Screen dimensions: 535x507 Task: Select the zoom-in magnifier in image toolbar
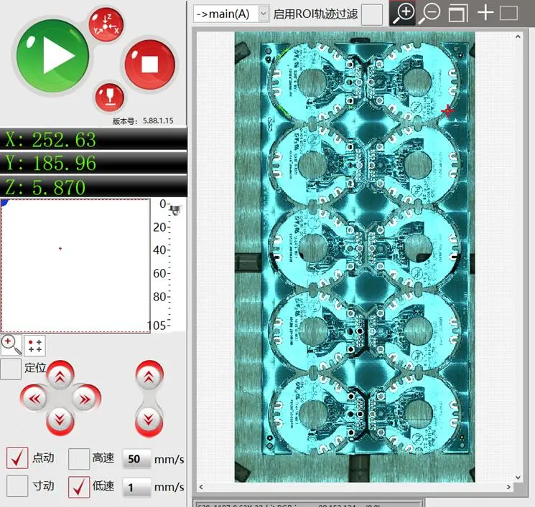pos(404,13)
